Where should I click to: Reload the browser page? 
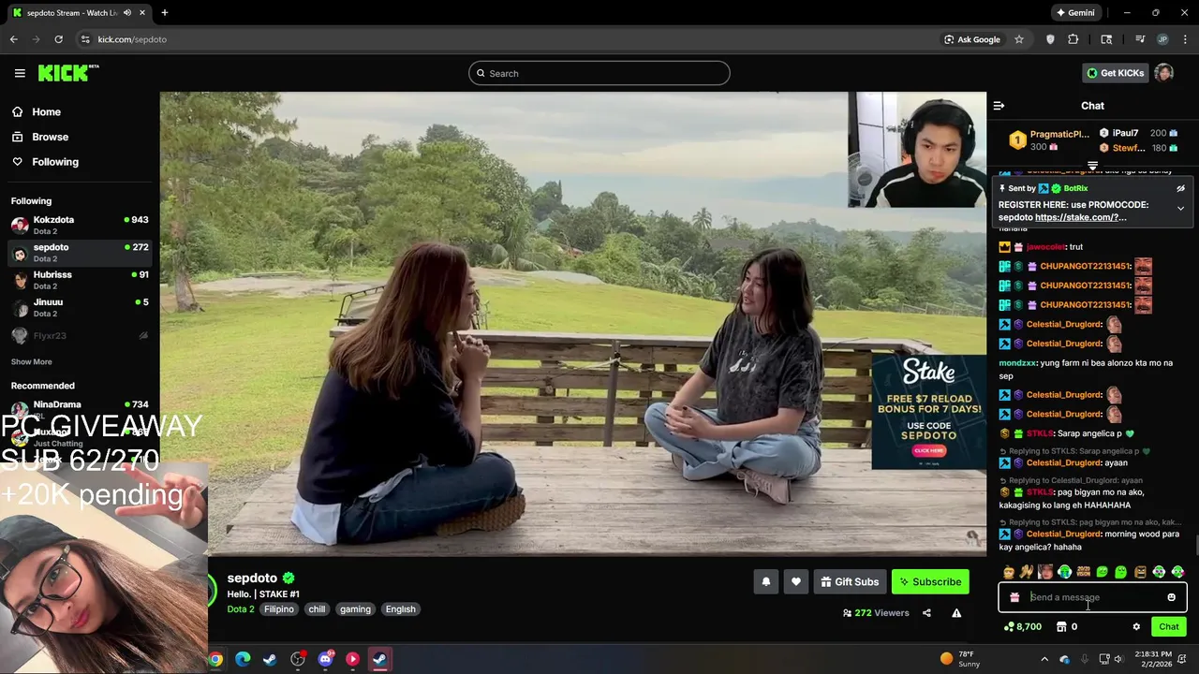58,39
